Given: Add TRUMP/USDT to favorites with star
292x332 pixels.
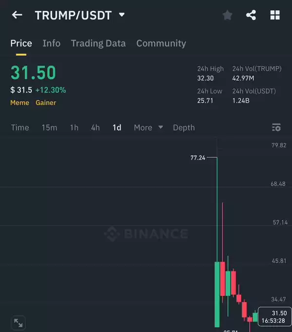Looking at the screenshot, I should point(228,15).
